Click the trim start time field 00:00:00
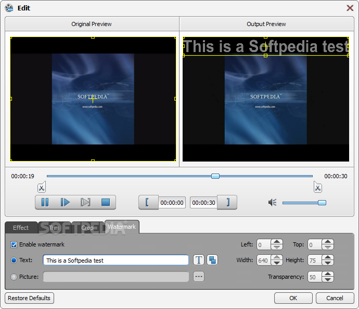359x309 pixels. click(172, 203)
